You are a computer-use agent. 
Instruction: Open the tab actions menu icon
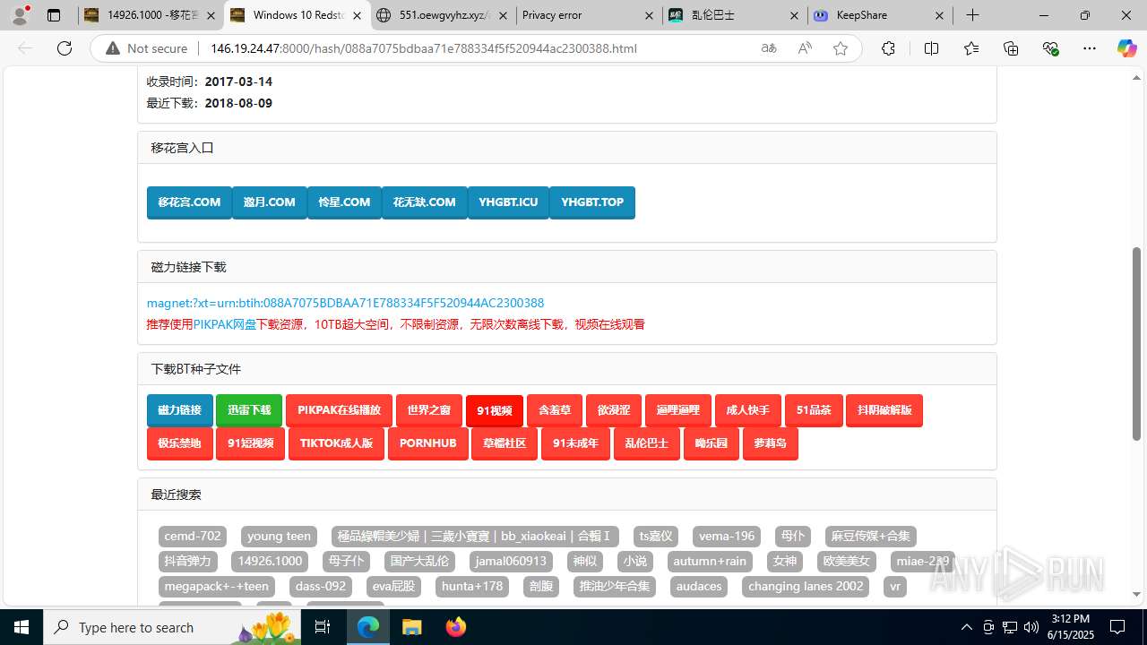pos(54,15)
